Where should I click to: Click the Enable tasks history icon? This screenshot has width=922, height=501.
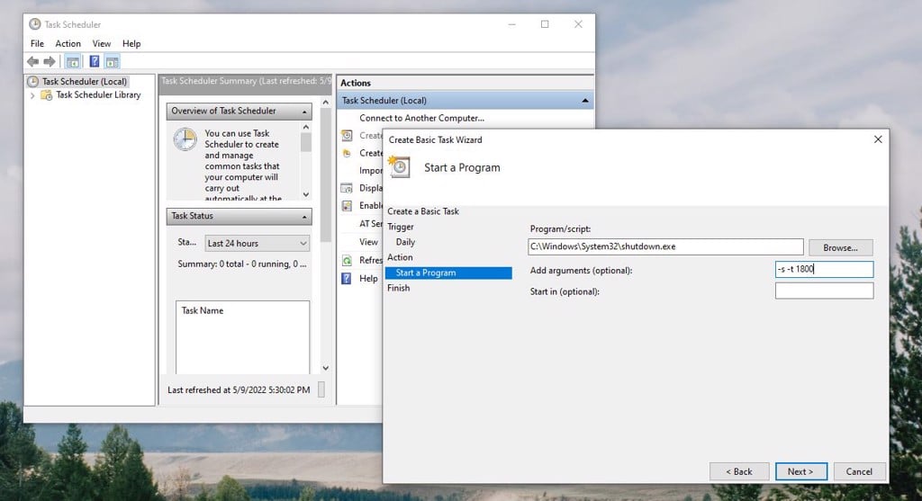coord(347,206)
